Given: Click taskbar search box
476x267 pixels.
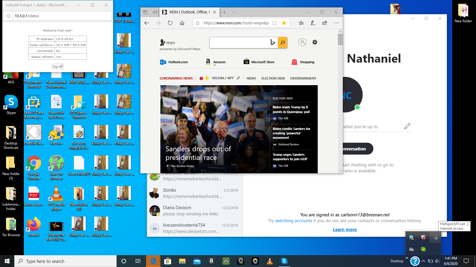Looking at the screenshot, I should 65,261.
